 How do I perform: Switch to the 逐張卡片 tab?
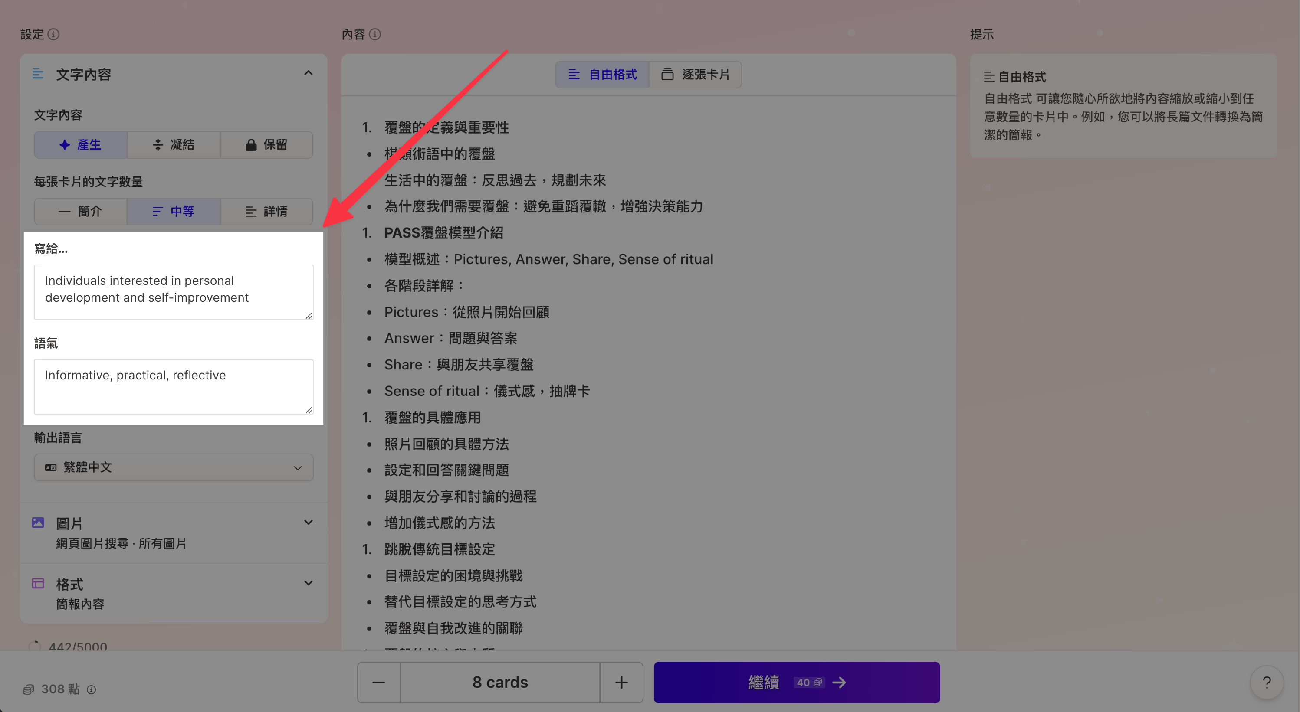coord(696,75)
